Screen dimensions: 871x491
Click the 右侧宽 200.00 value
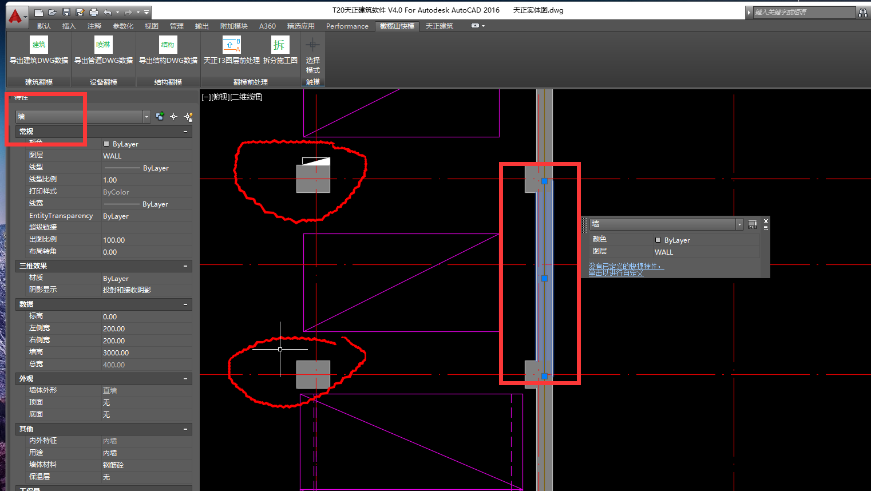[147, 340]
